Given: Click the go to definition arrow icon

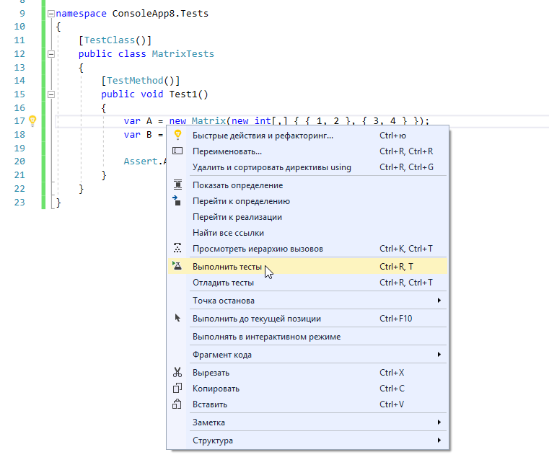Looking at the screenshot, I should point(177,200).
